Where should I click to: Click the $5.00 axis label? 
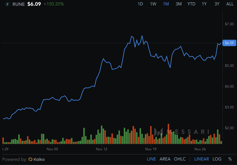click(x=229, y=66)
